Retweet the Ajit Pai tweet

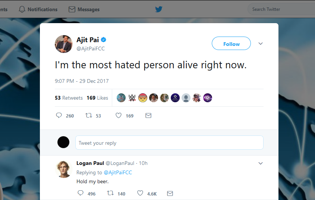(x=89, y=116)
